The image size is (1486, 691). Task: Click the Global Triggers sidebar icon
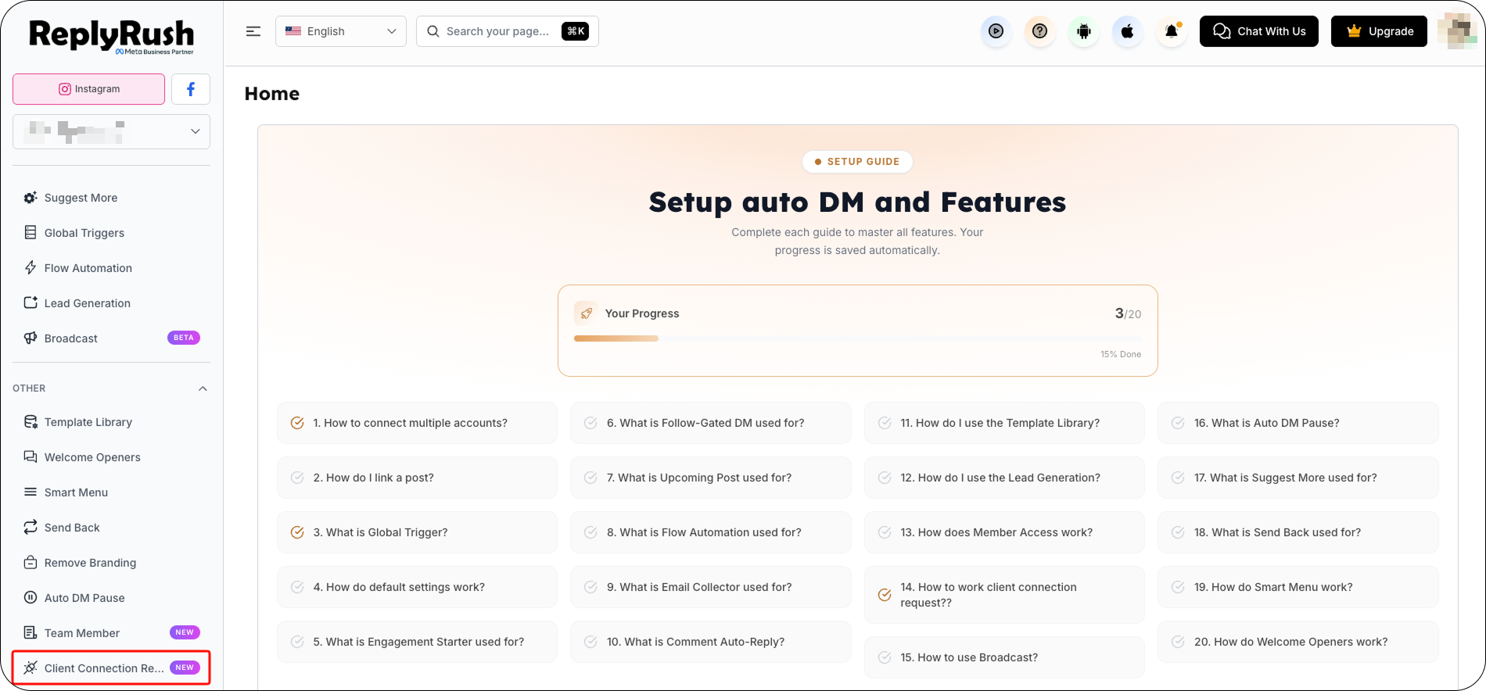click(x=31, y=232)
